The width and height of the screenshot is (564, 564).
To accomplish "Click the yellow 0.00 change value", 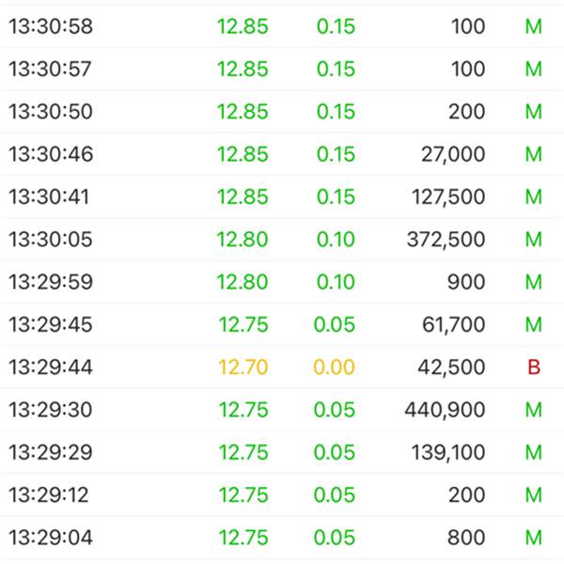I will 334,368.
